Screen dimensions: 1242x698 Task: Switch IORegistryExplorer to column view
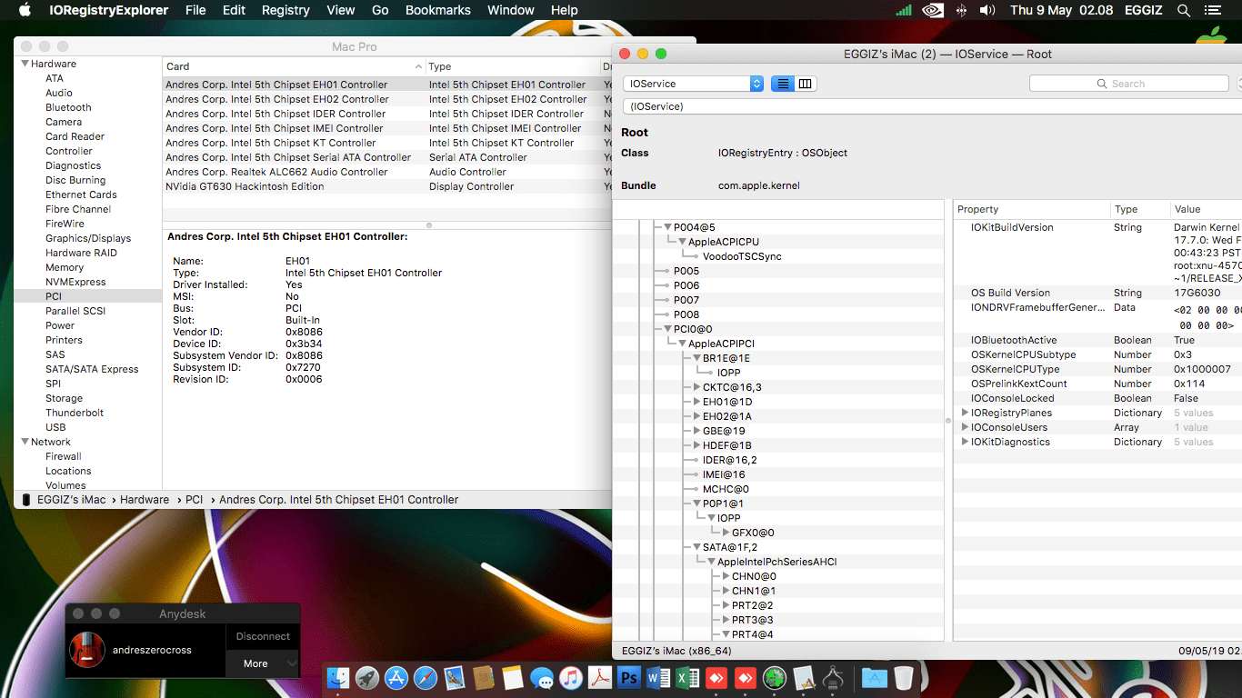[x=806, y=84]
